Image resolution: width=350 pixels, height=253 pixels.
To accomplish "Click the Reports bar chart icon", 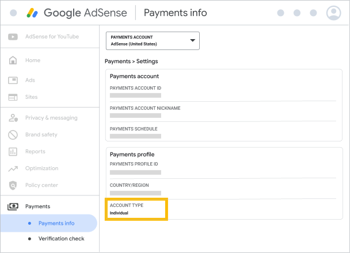I will pos(13,152).
